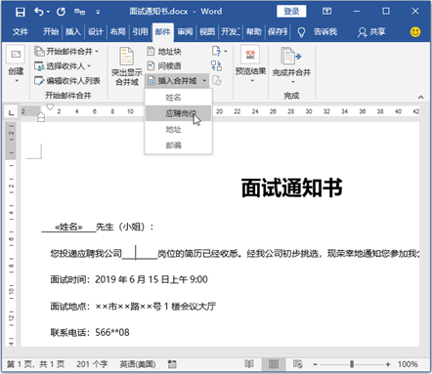Open the 审阅 ribbon tab
The height and width of the screenshot is (374, 432).
pyautogui.click(x=185, y=32)
